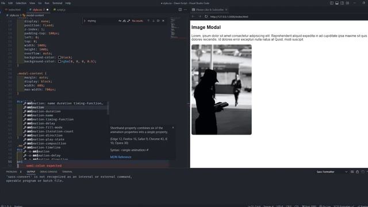Open the Customize Layout icon

click(347, 3)
